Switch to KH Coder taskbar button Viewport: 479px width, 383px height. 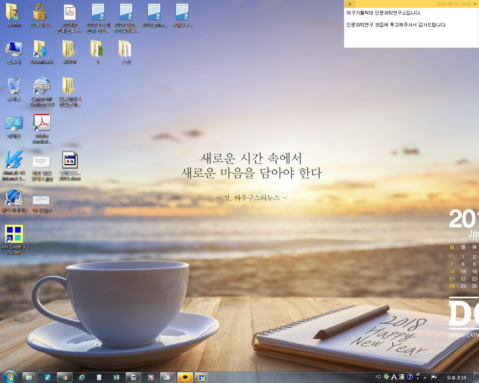[x=201, y=377]
